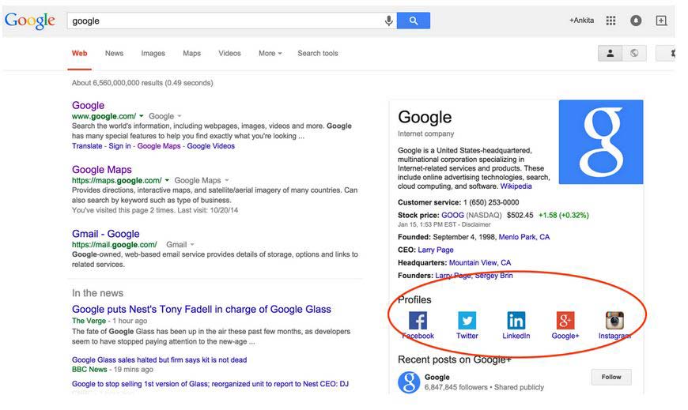Click the Google+ profile icon
688x410 pixels.
point(565,320)
